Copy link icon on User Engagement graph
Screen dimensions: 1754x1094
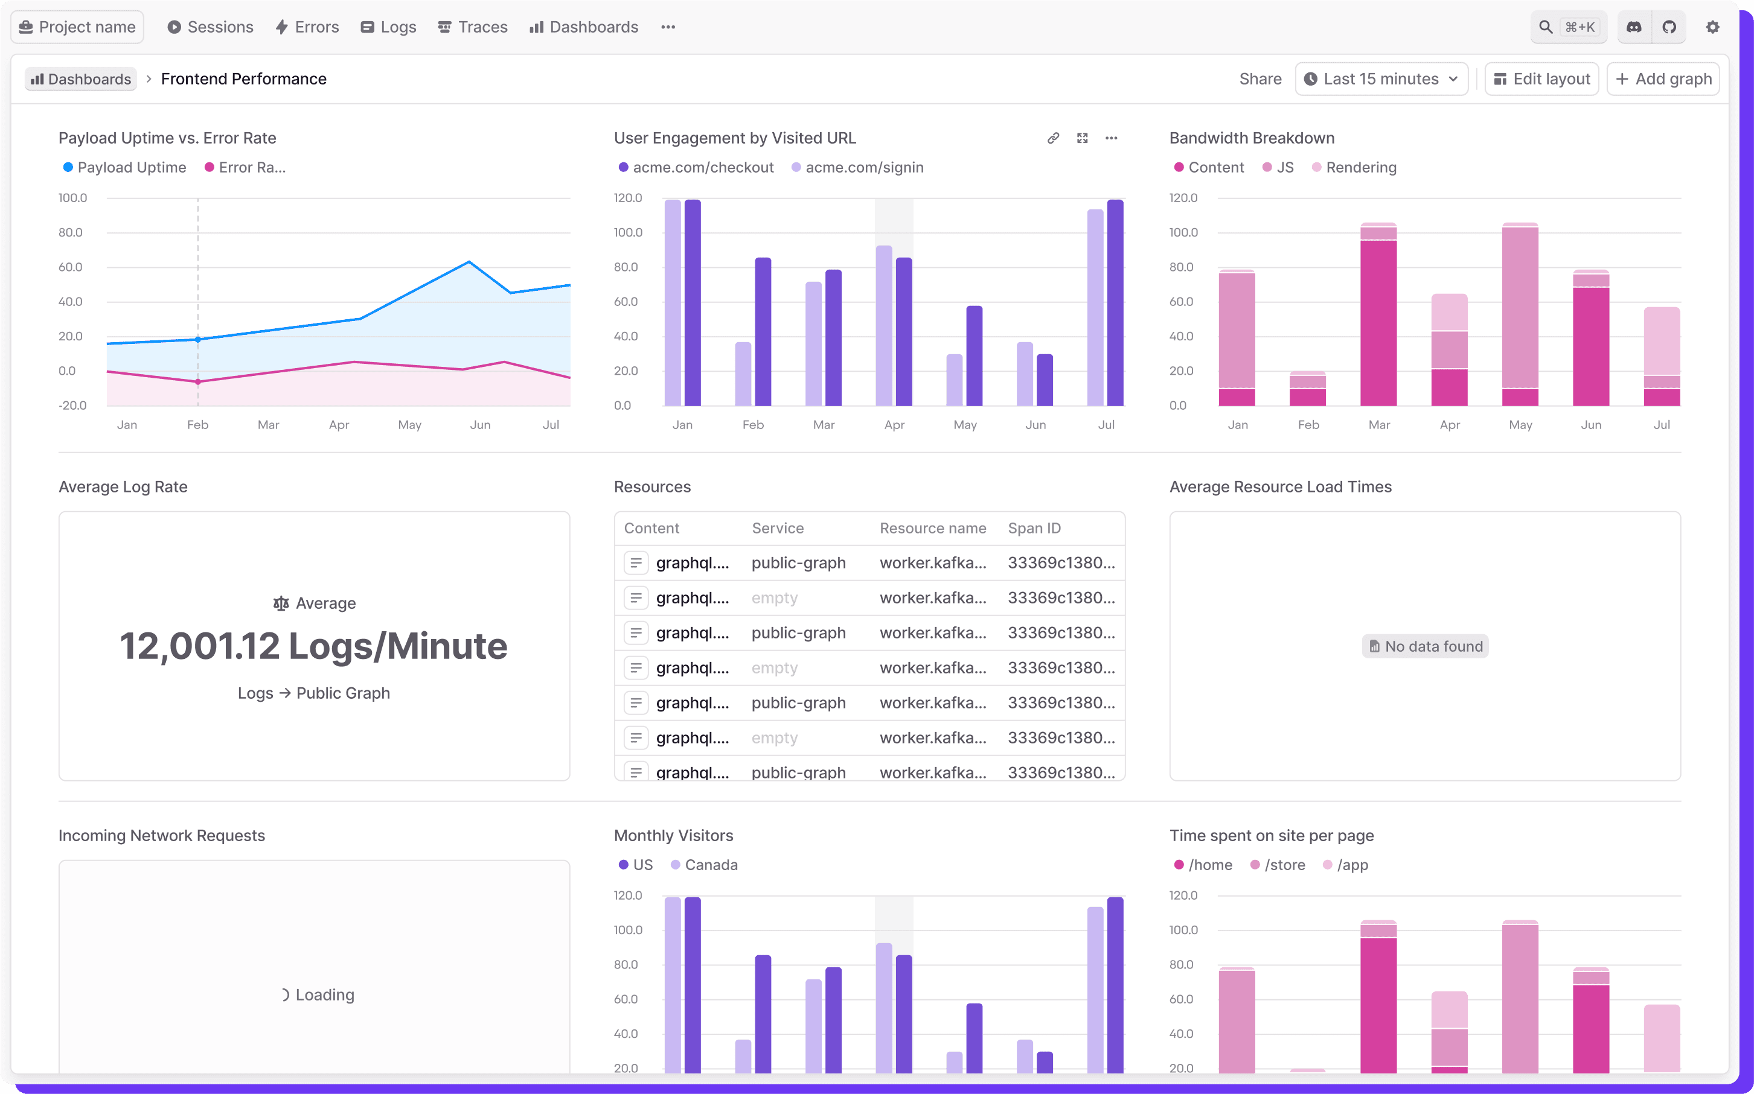[x=1052, y=138]
